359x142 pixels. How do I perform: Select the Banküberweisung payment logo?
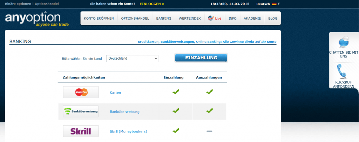pyautogui.click(x=81, y=111)
